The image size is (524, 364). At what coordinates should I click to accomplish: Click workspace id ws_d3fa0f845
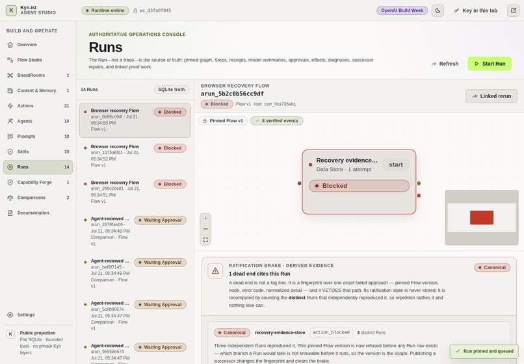[152, 10]
